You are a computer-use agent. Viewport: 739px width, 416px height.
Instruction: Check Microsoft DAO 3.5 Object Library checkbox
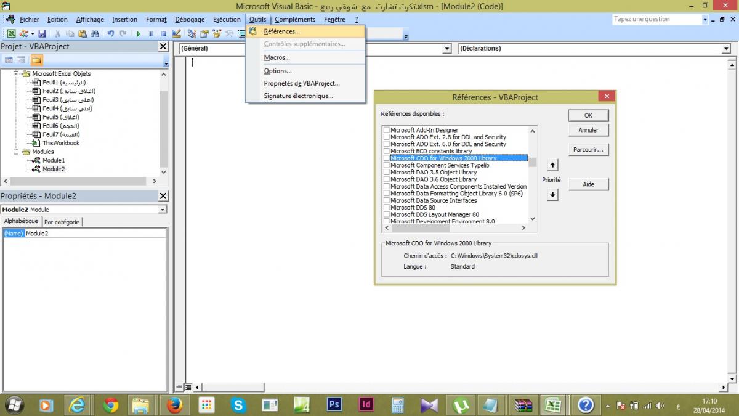(x=386, y=173)
